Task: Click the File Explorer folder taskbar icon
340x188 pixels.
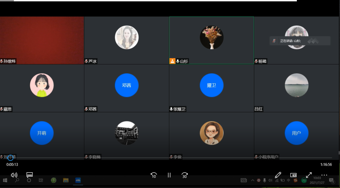Action: [66, 180]
